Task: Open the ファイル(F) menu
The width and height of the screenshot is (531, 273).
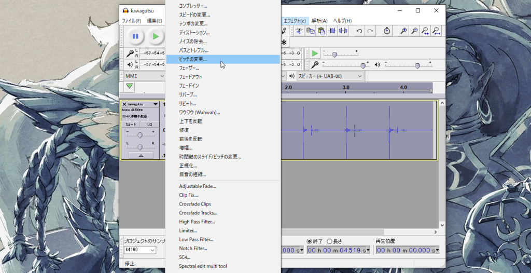Action: pos(131,21)
